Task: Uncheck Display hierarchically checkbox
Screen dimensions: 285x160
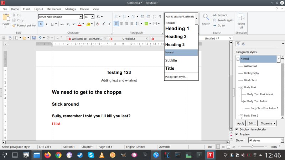Action: point(237,129)
